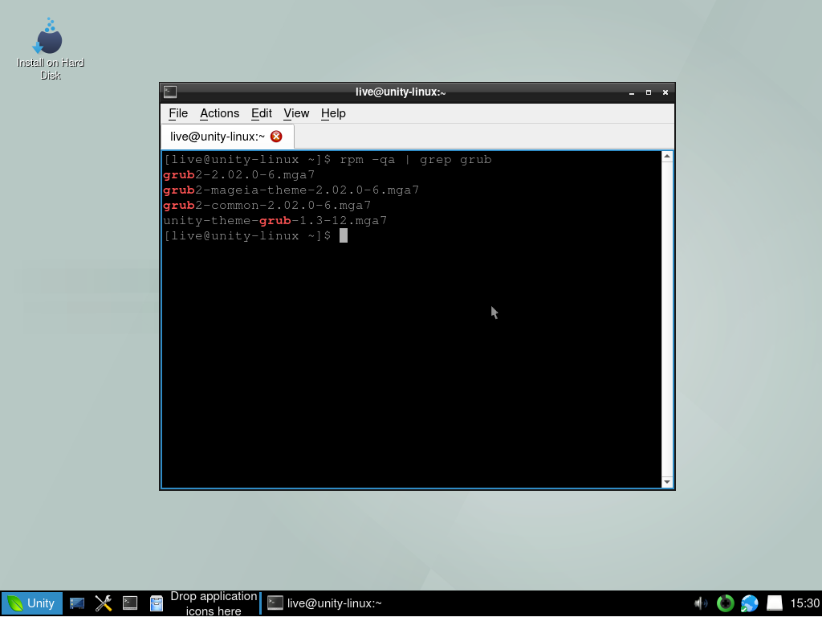822x617 pixels.
Task: Maximize the terminal window
Action: 649,92
